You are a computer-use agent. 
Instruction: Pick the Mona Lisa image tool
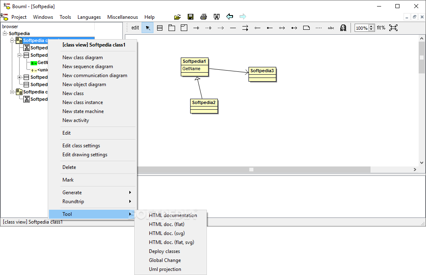coord(343,28)
